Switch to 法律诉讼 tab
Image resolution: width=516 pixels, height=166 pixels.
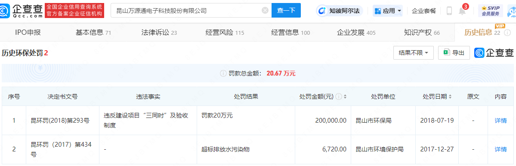[159, 33]
